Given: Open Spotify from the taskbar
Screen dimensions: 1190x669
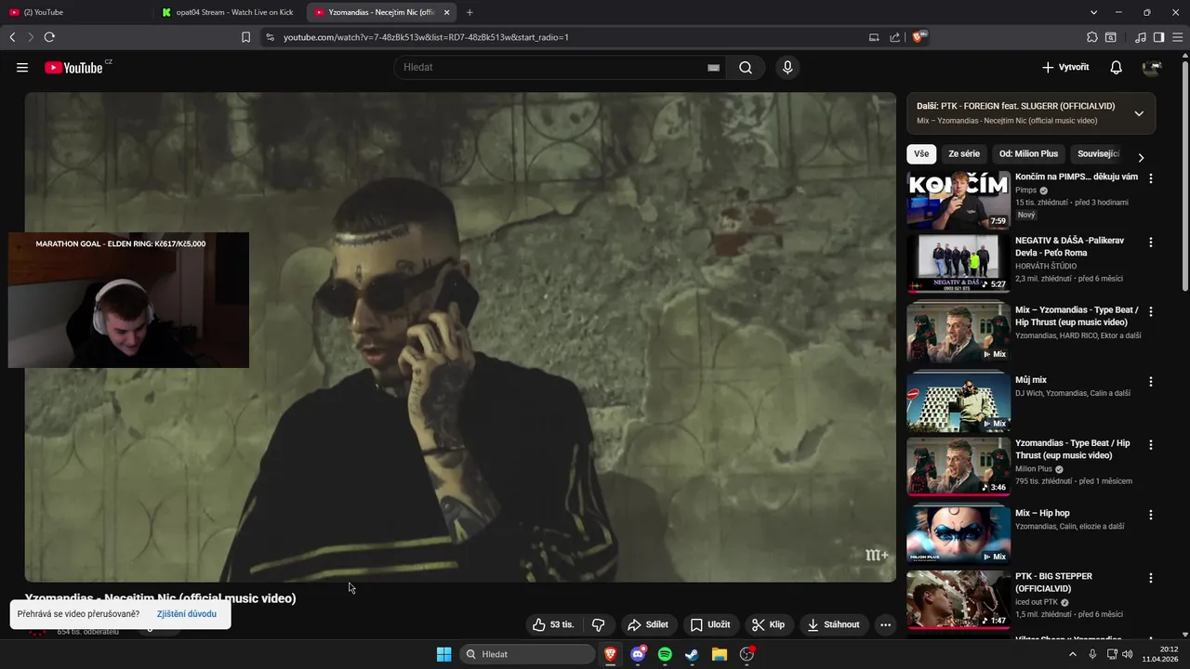Looking at the screenshot, I should [665, 654].
